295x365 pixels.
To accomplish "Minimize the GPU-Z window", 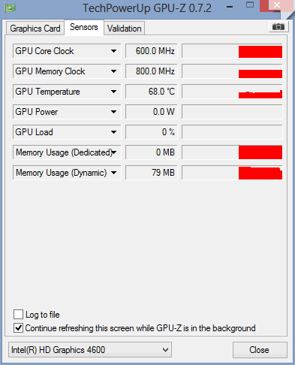I will pyautogui.click(x=229, y=7).
